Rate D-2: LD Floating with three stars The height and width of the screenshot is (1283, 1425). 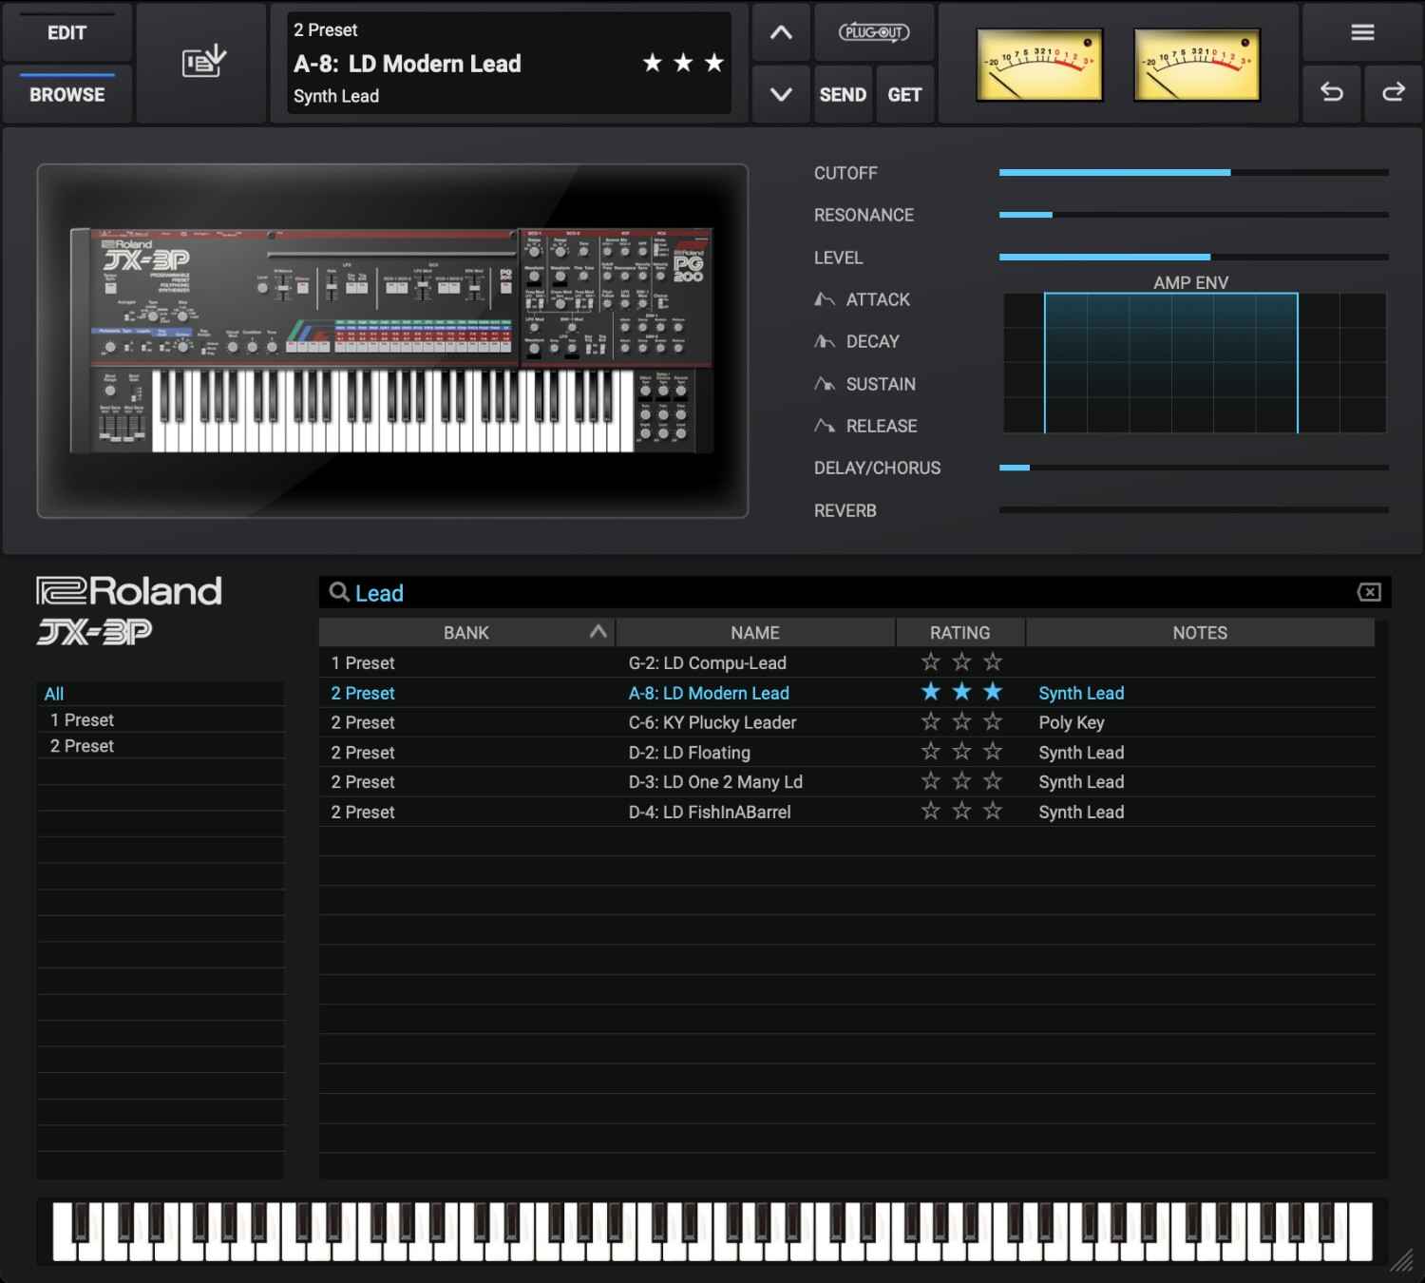(993, 752)
